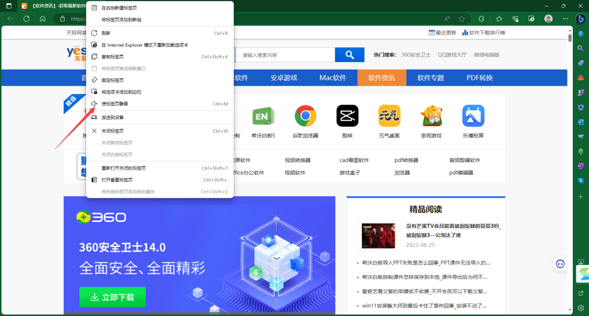The height and width of the screenshot is (316, 589).
Task: Open the 希沃白板5 app icon
Action: 263,116
